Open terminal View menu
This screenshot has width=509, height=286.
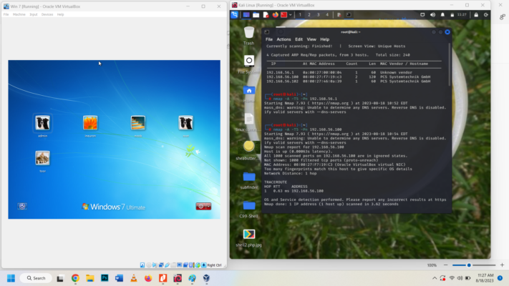tap(311, 39)
